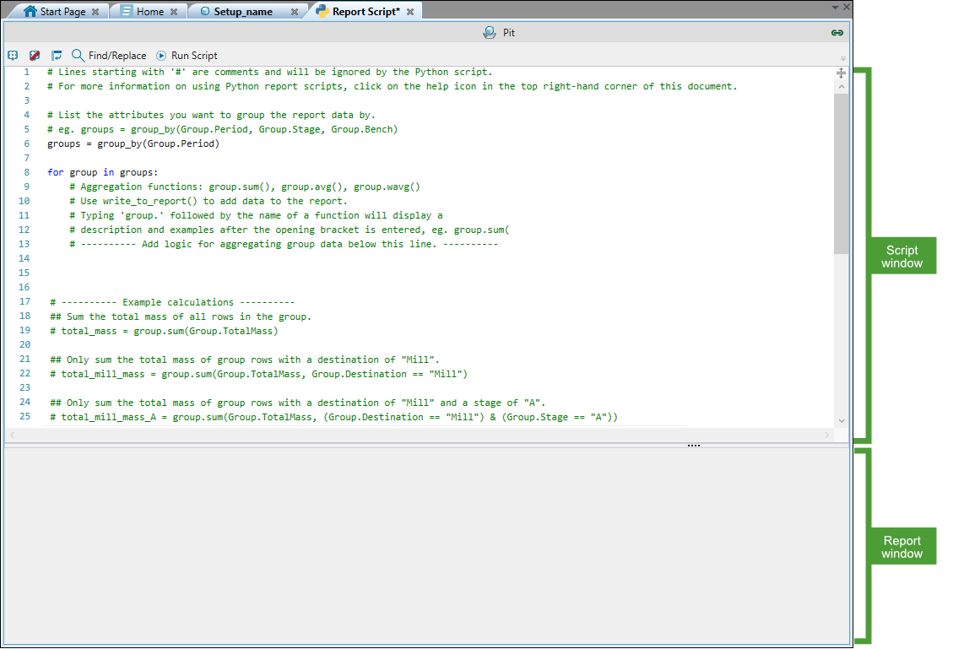This screenshot has height=649, width=953.
Task: Click the splitter grip dots between windows
Action: coord(694,446)
